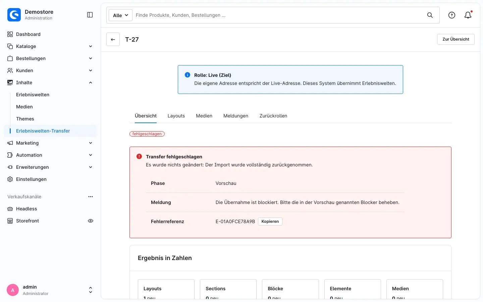
Task: Click the Inhalte icon
Action: pyautogui.click(x=10, y=83)
